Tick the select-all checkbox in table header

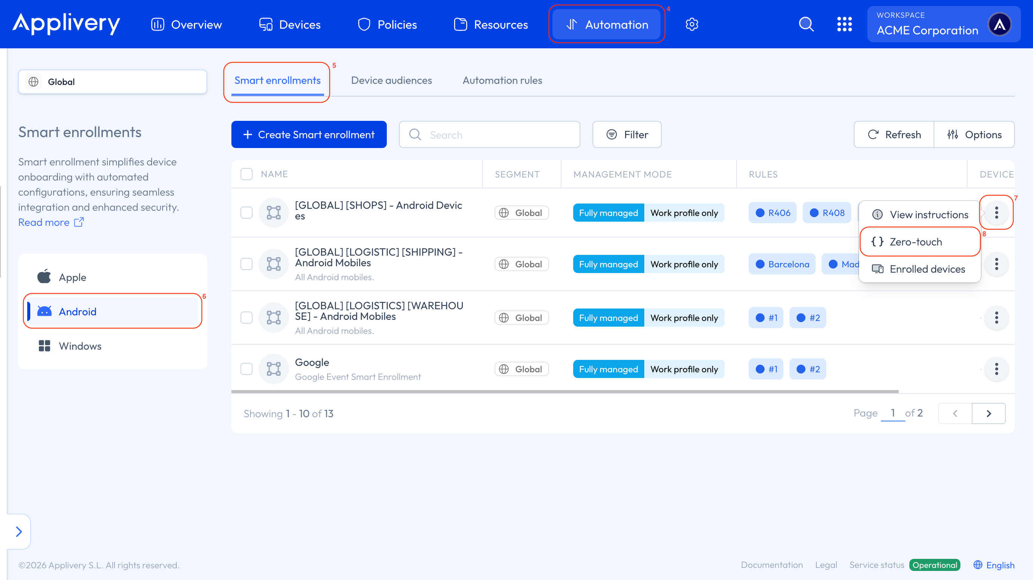[246, 174]
